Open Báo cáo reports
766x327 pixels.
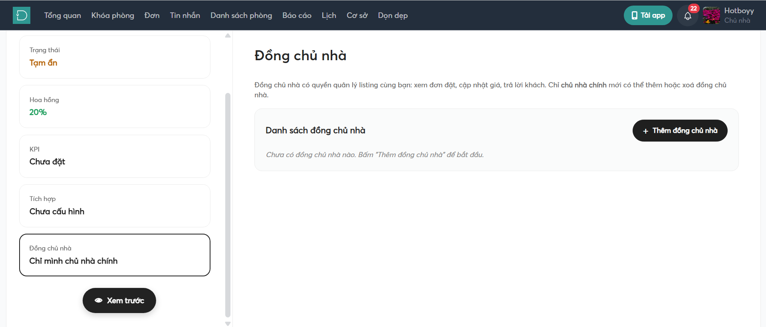pyautogui.click(x=297, y=16)
